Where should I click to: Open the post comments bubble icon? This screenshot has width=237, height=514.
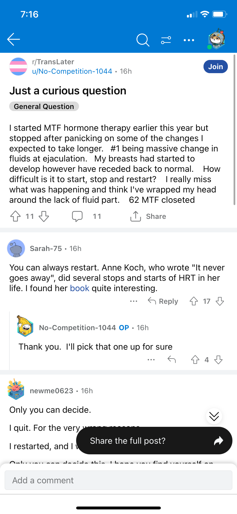(x=77, y=216)
